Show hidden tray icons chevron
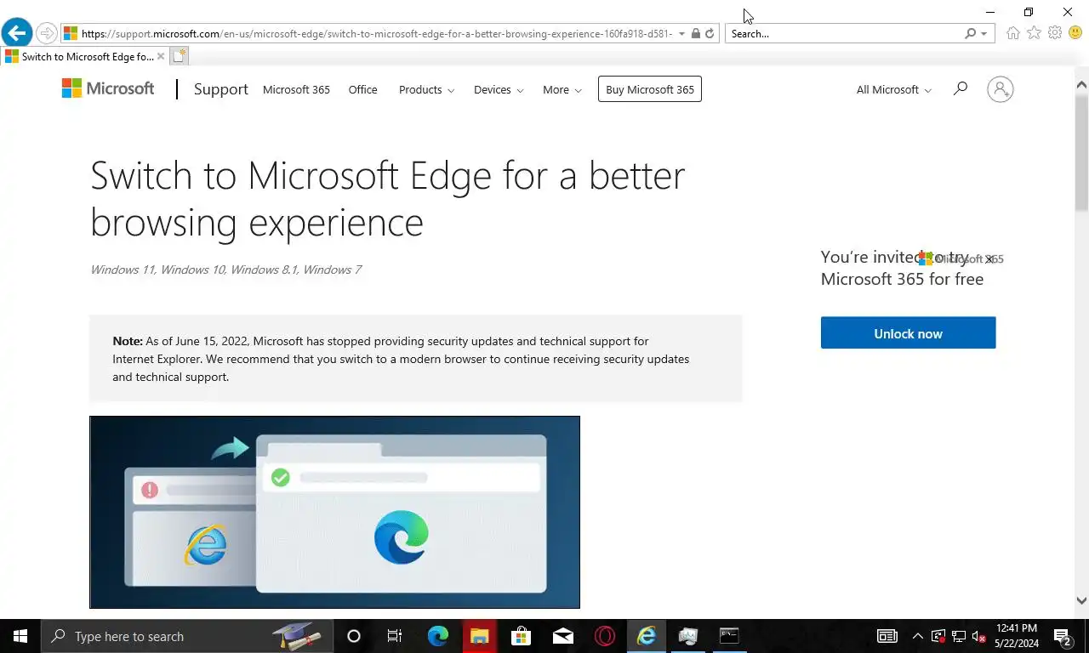The width and height of the screenshot is (1089, 653). tap(917, 636)
